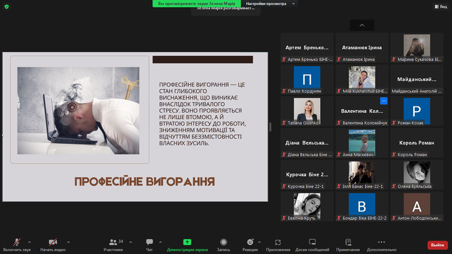Open the Чат chat panel
The height and width of the screenshot is (254, 452).
[149, 244]
